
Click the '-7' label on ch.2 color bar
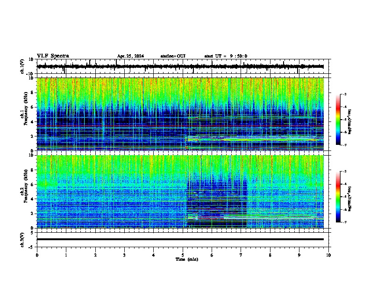click(x=344, y=222)
